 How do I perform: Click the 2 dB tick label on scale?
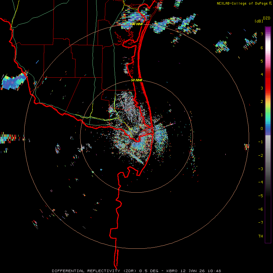(262, 102)
